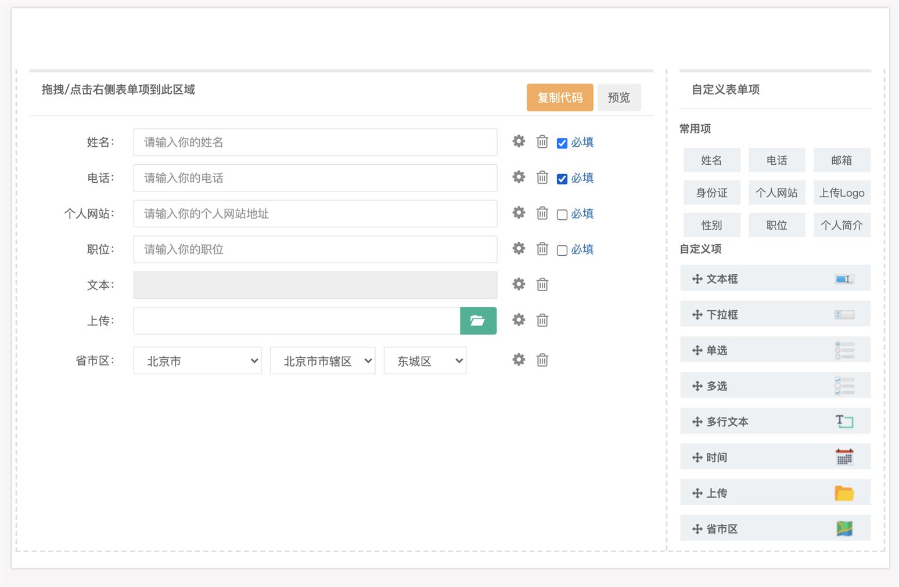Image resolution: width=899 pixels, height=587 pixels.
Task: Open the 北京市 province dropdown
Action: click(x=197, y=361)
